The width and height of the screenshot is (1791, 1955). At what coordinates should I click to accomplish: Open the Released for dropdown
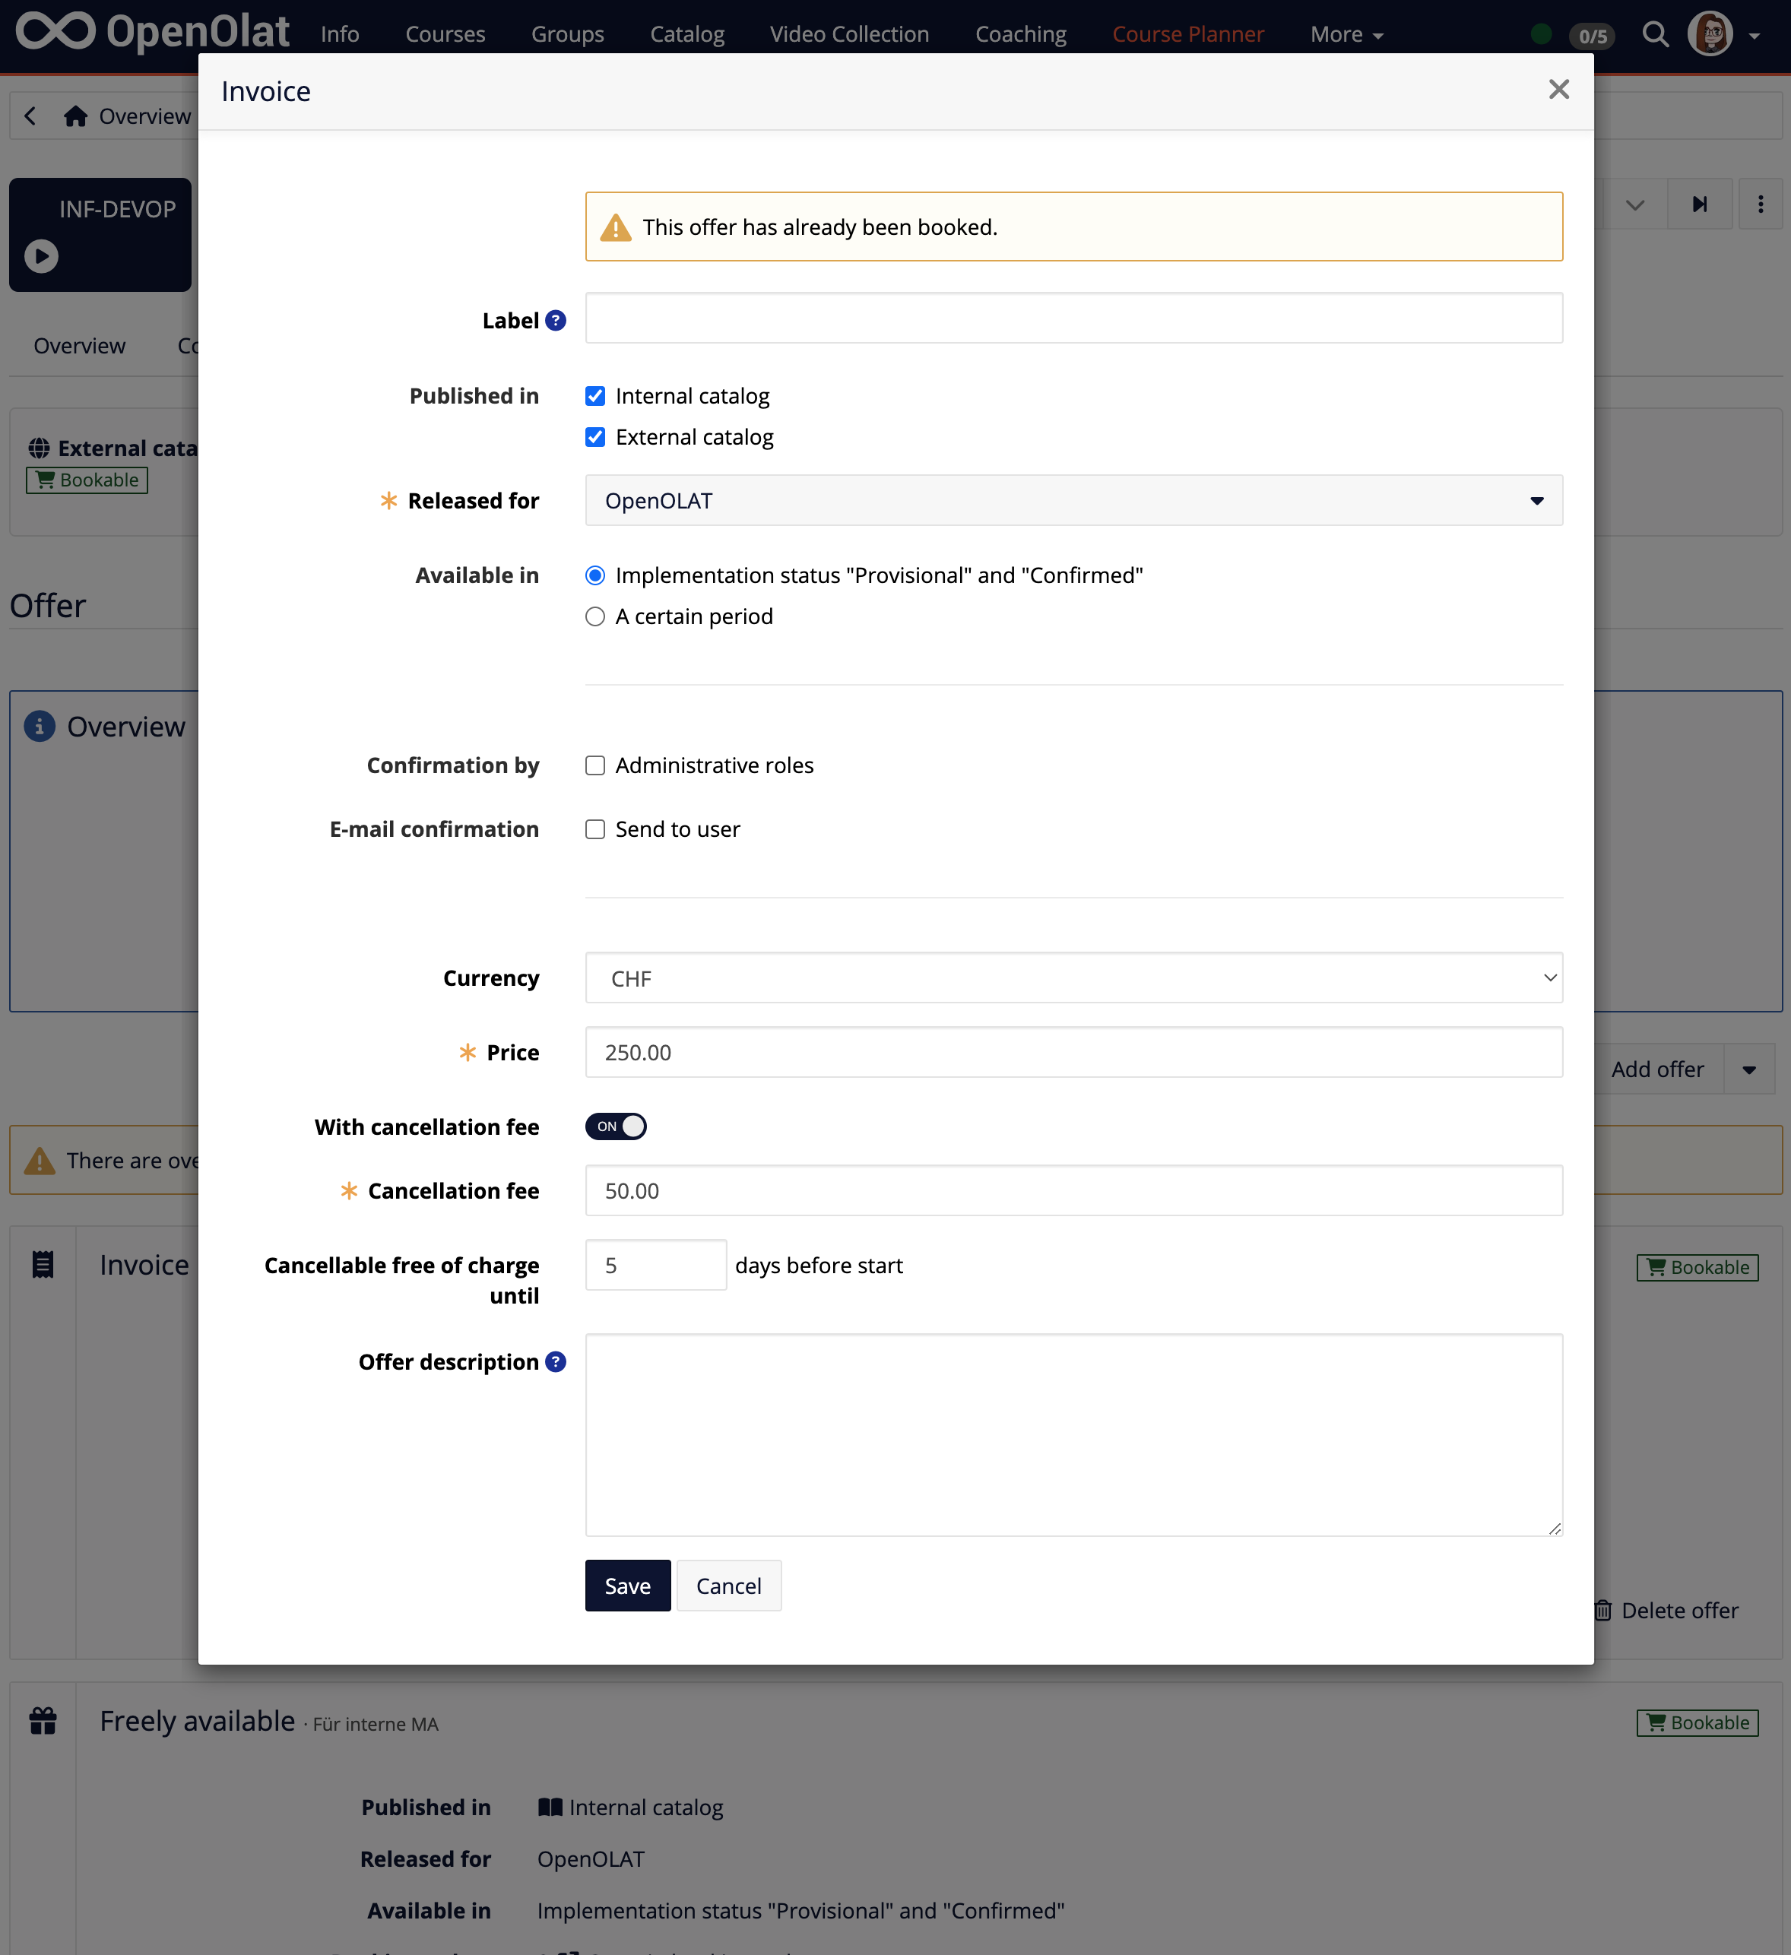pos(1537,500)
